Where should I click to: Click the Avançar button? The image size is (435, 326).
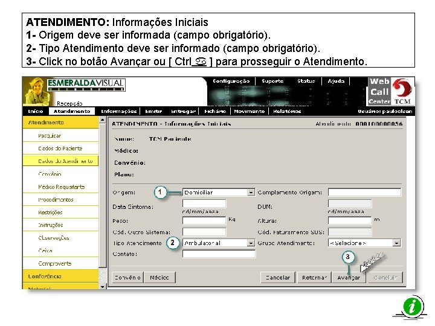point(349,278)
